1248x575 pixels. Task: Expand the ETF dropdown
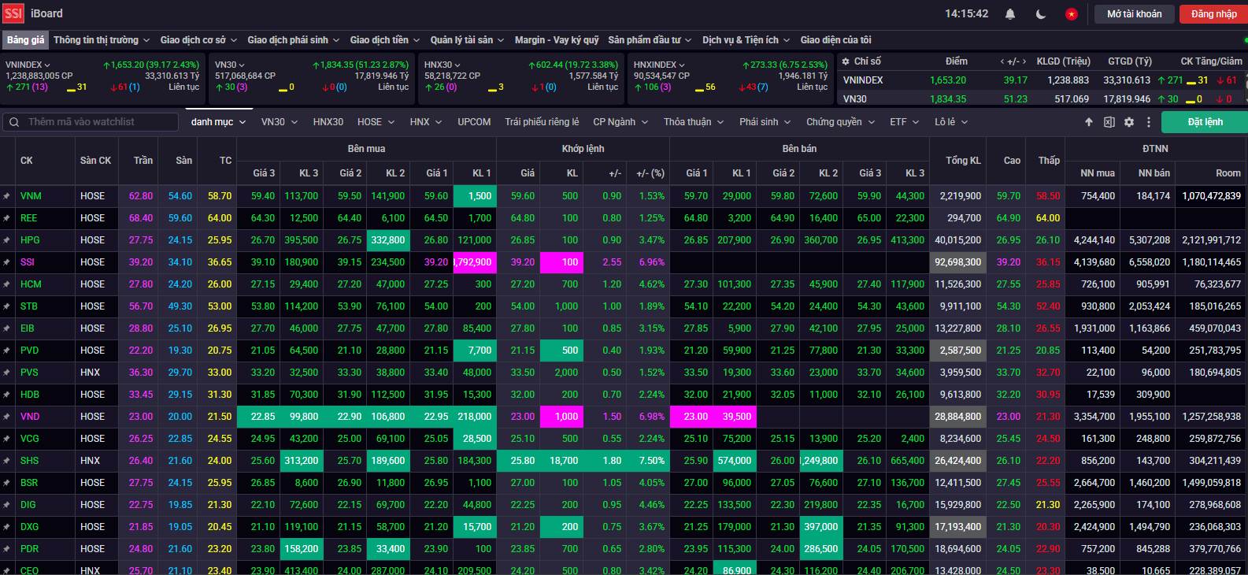coord(904,122)
